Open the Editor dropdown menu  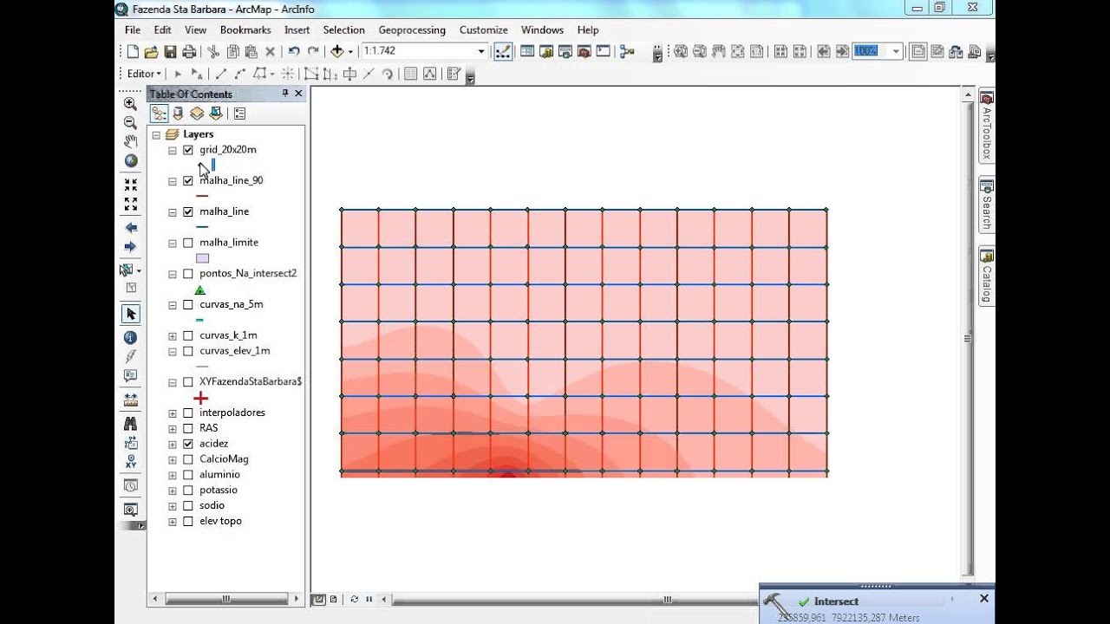pyautogui.click(x=144, y=75)
